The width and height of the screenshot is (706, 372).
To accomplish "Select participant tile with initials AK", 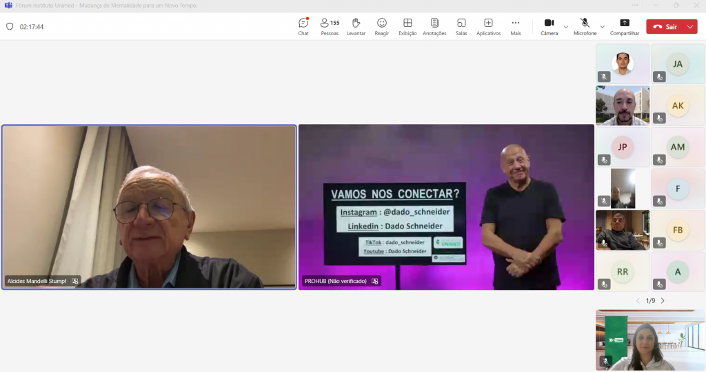I will tap(678, 106).
